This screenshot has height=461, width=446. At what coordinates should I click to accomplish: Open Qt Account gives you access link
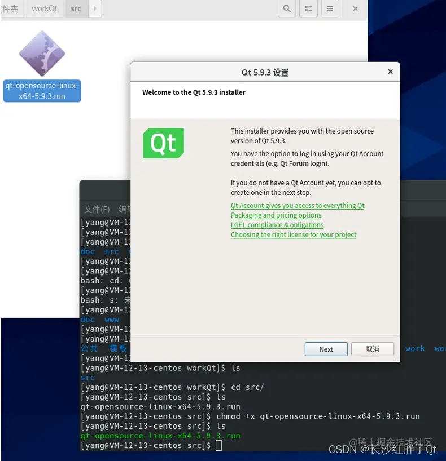click(298, 206)
